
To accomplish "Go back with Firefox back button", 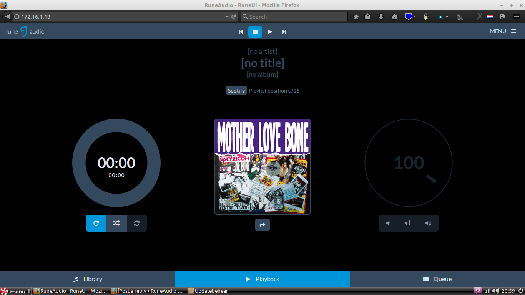I will [7, 17].
